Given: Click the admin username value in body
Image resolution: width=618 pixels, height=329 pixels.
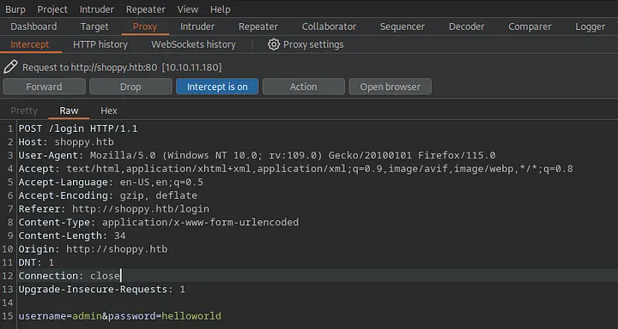Looking at the screenshot, I should [x=87, y=316].
